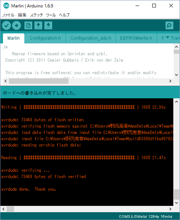
Task: Open the ファイル menu
Action: pos(8,15)
